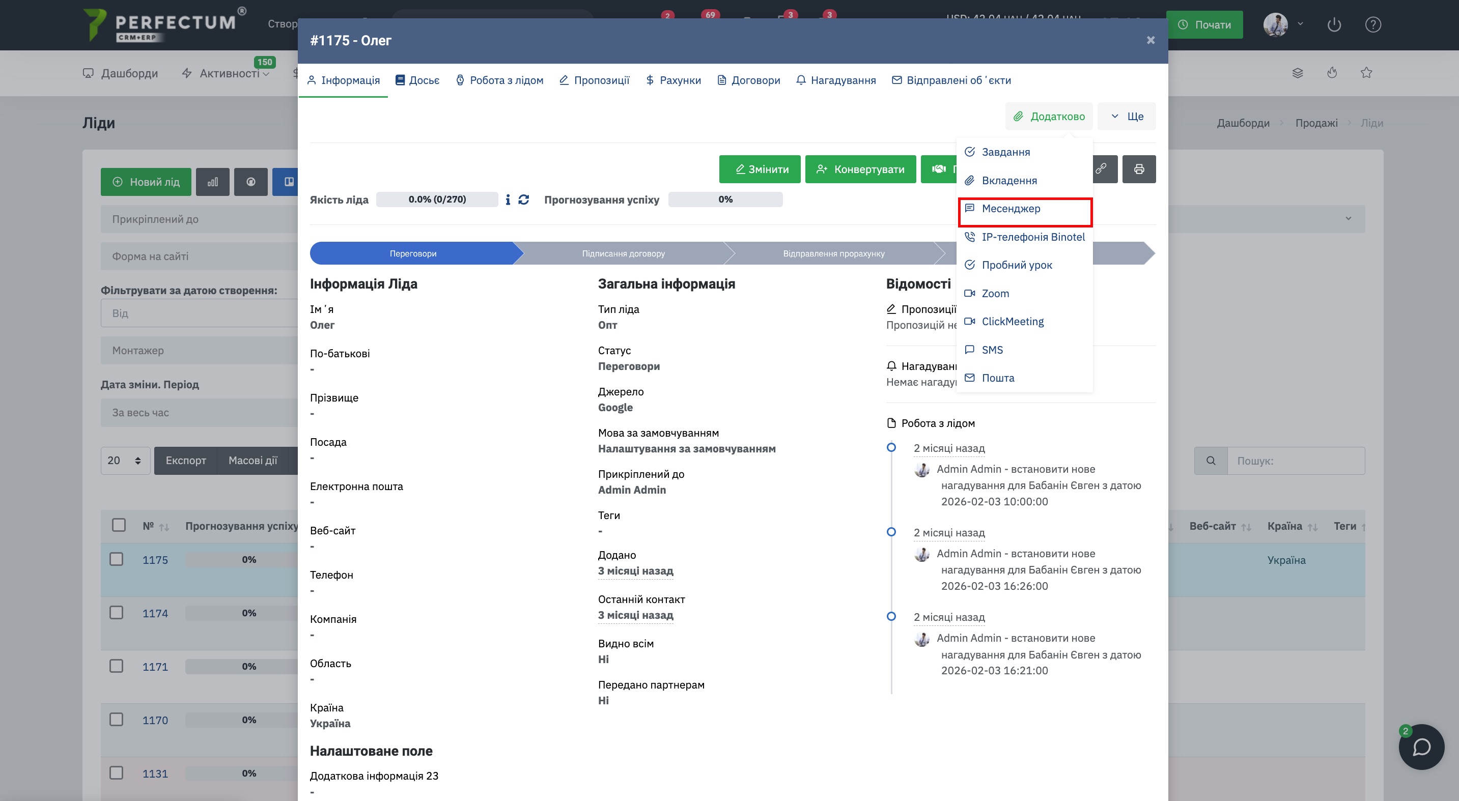
Task: Switch to the Досьє tab
Action: (x=417, y=80)
